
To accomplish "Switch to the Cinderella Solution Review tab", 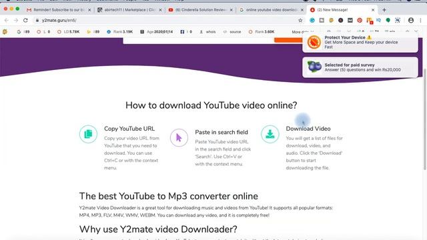I will tap(200, 10).
